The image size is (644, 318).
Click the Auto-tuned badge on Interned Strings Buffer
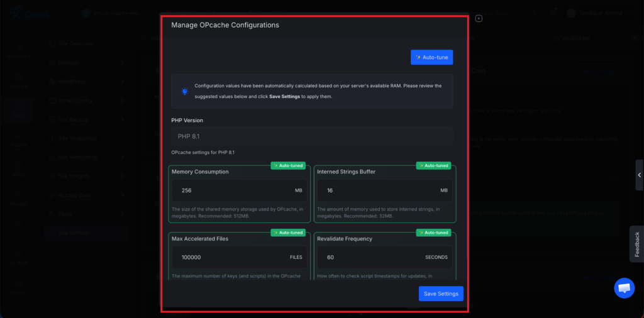pyautogui.click(x=433, y=166)
